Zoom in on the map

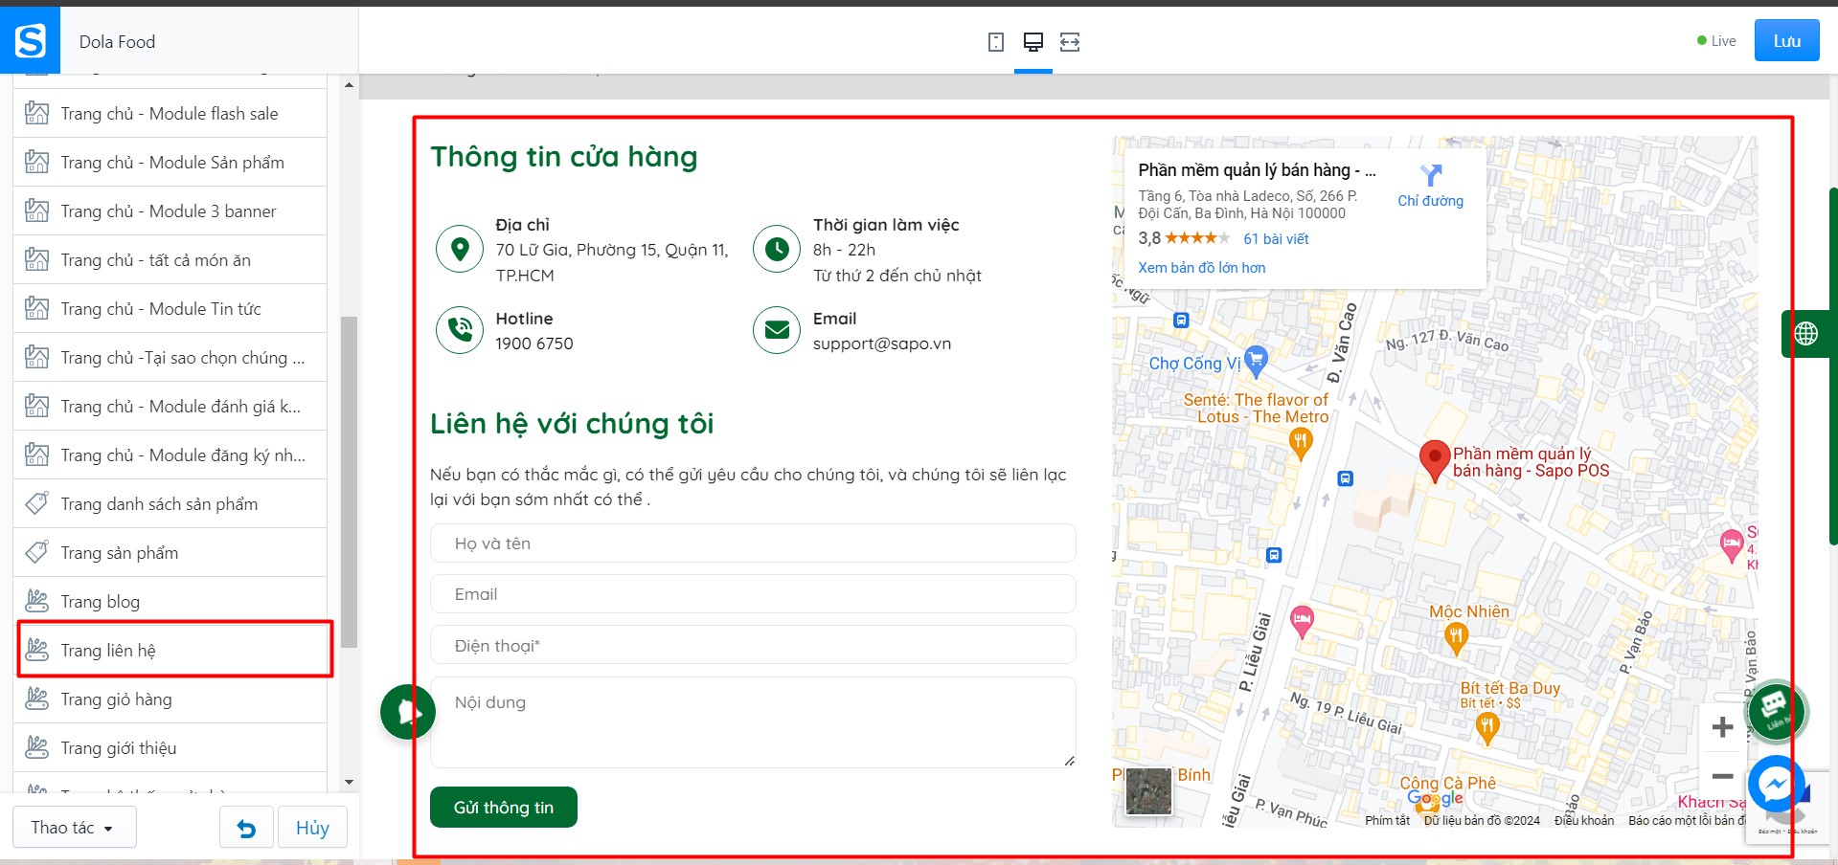click(x=1722, y=727)
